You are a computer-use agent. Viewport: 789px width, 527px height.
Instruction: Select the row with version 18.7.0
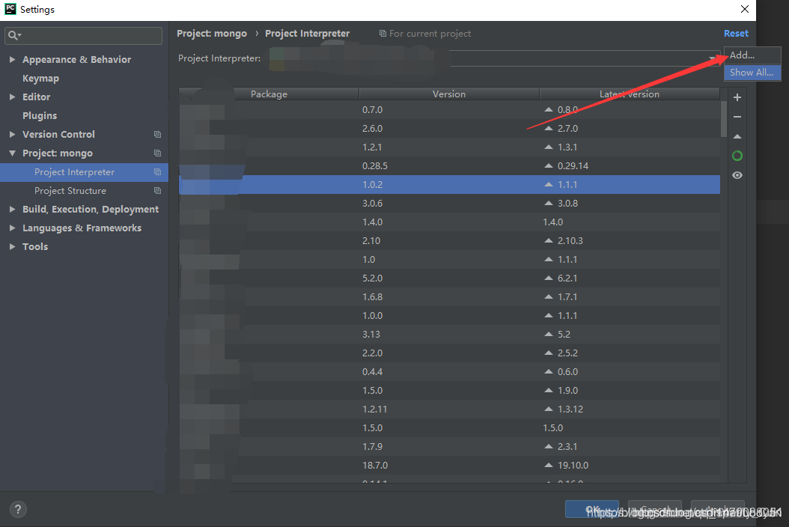click(x=449, y=465)
